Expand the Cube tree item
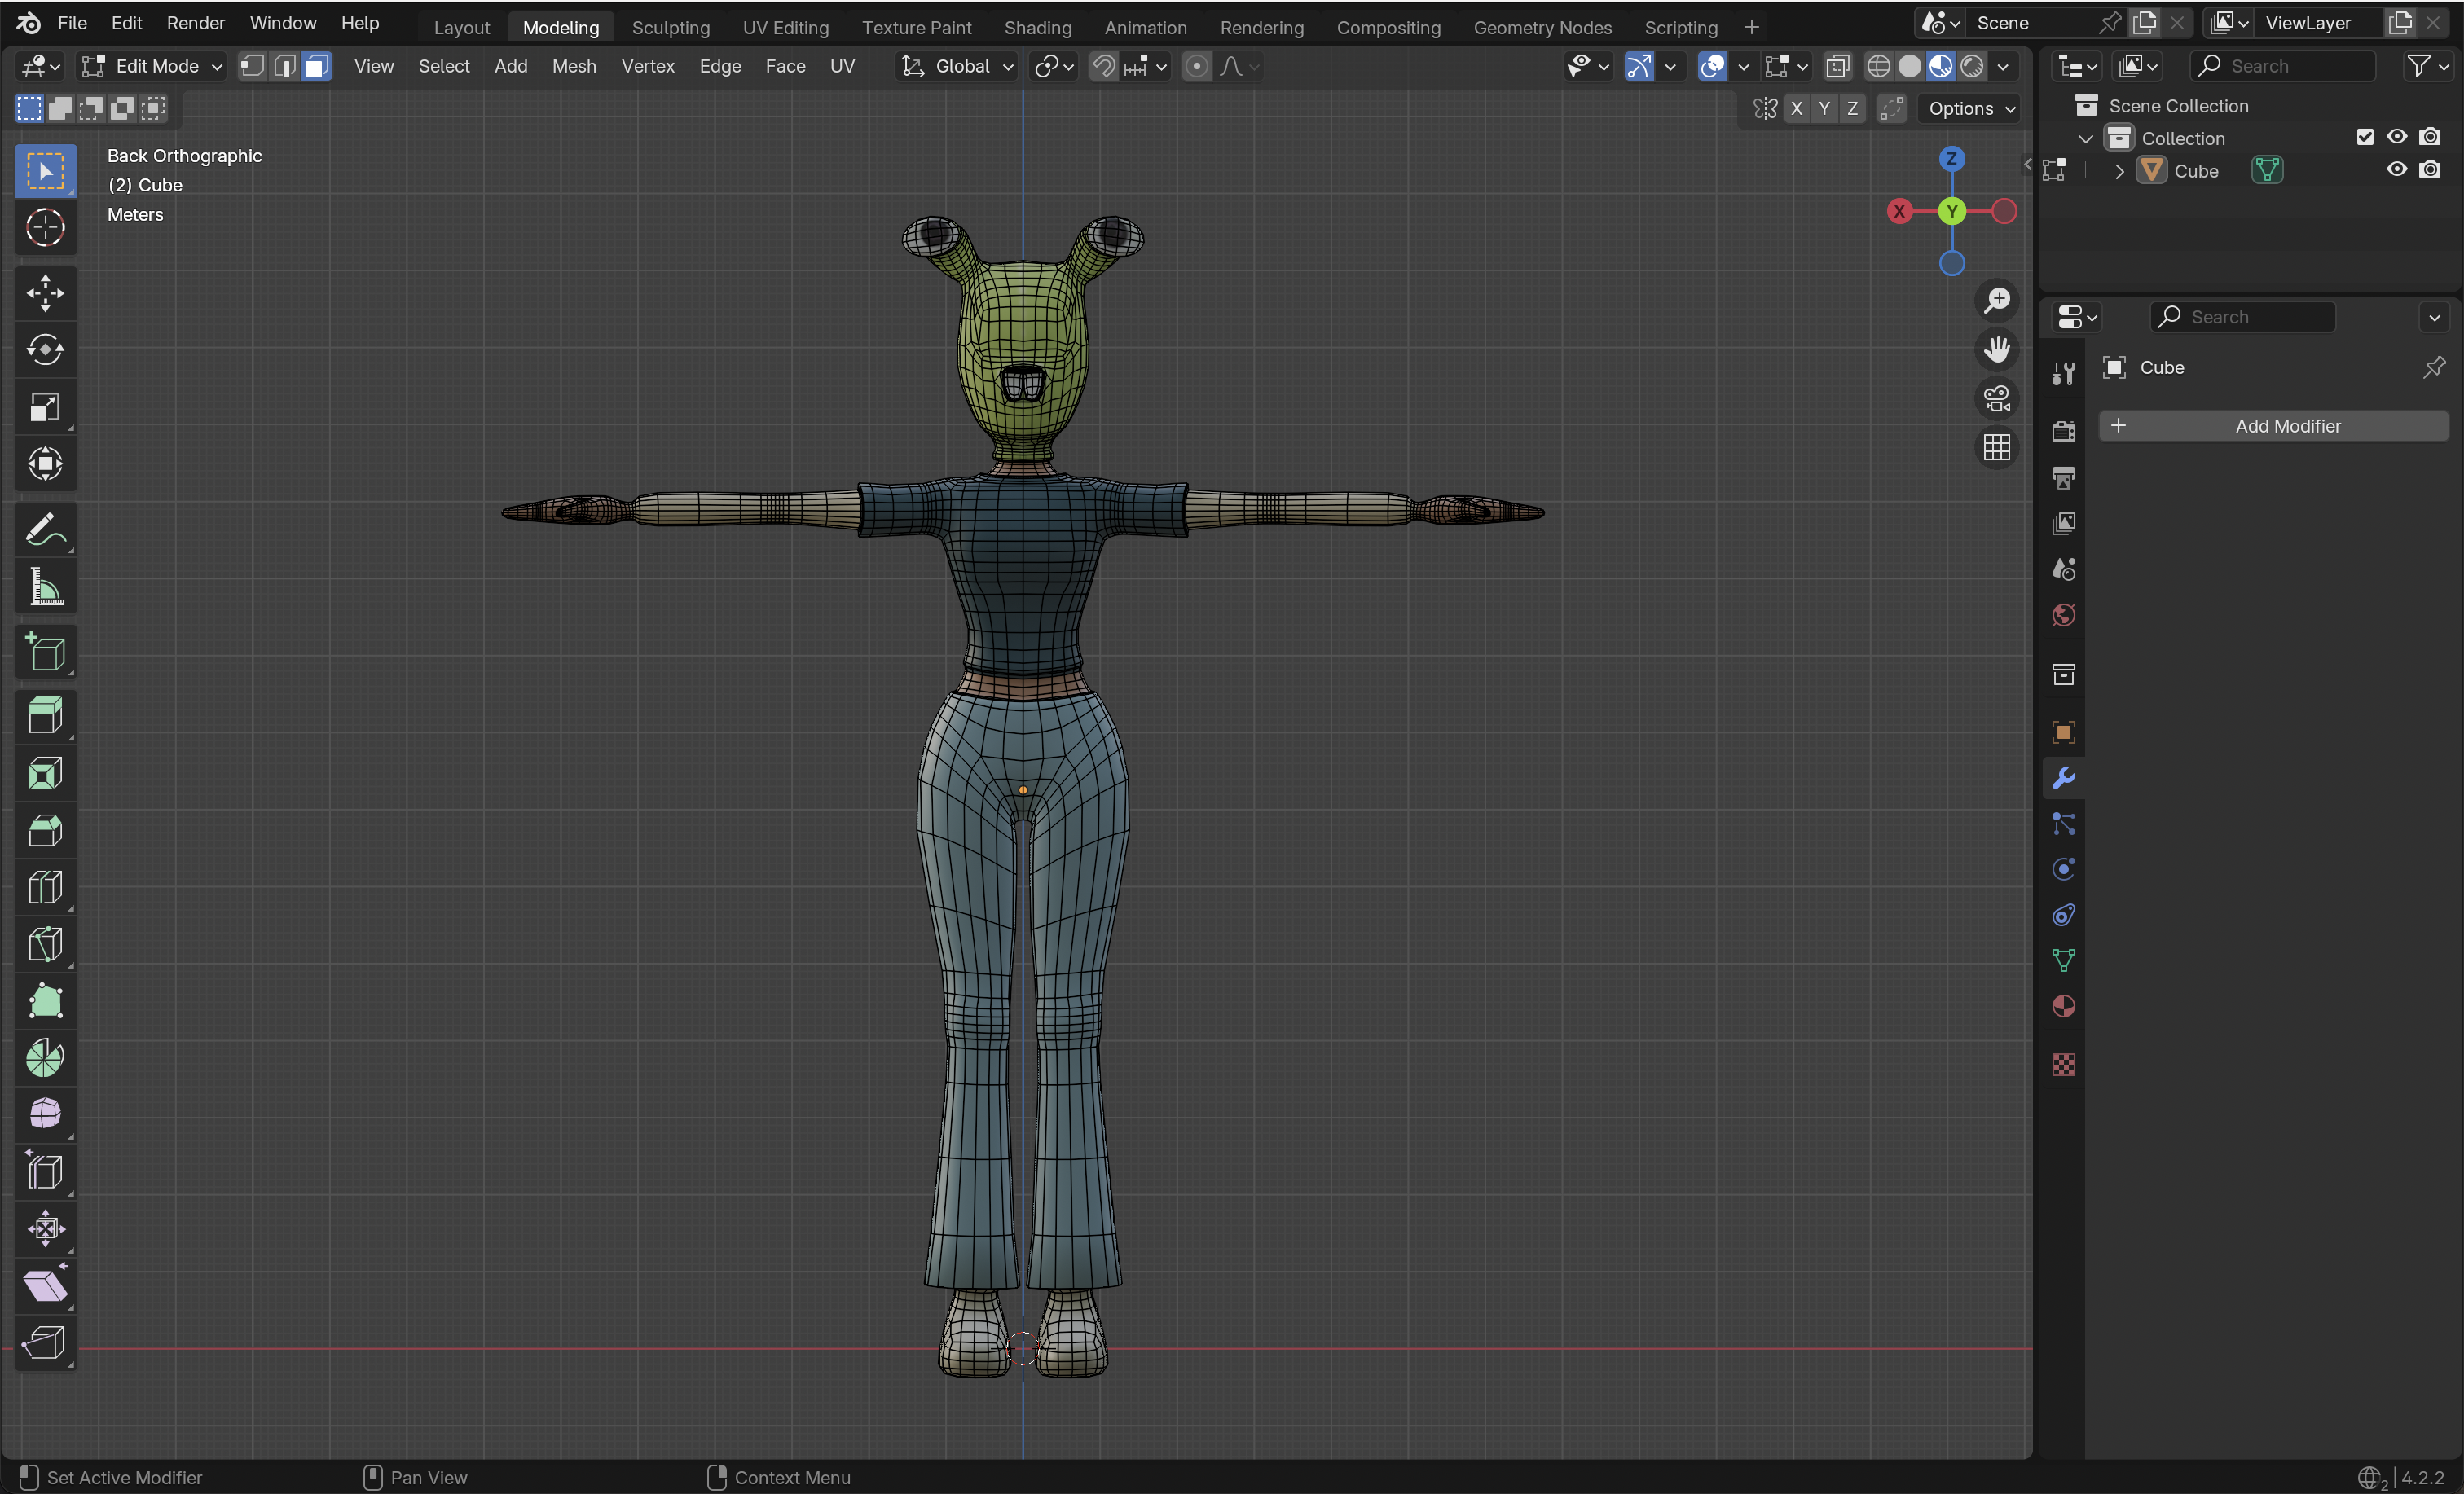 (x=2118, y=171)
